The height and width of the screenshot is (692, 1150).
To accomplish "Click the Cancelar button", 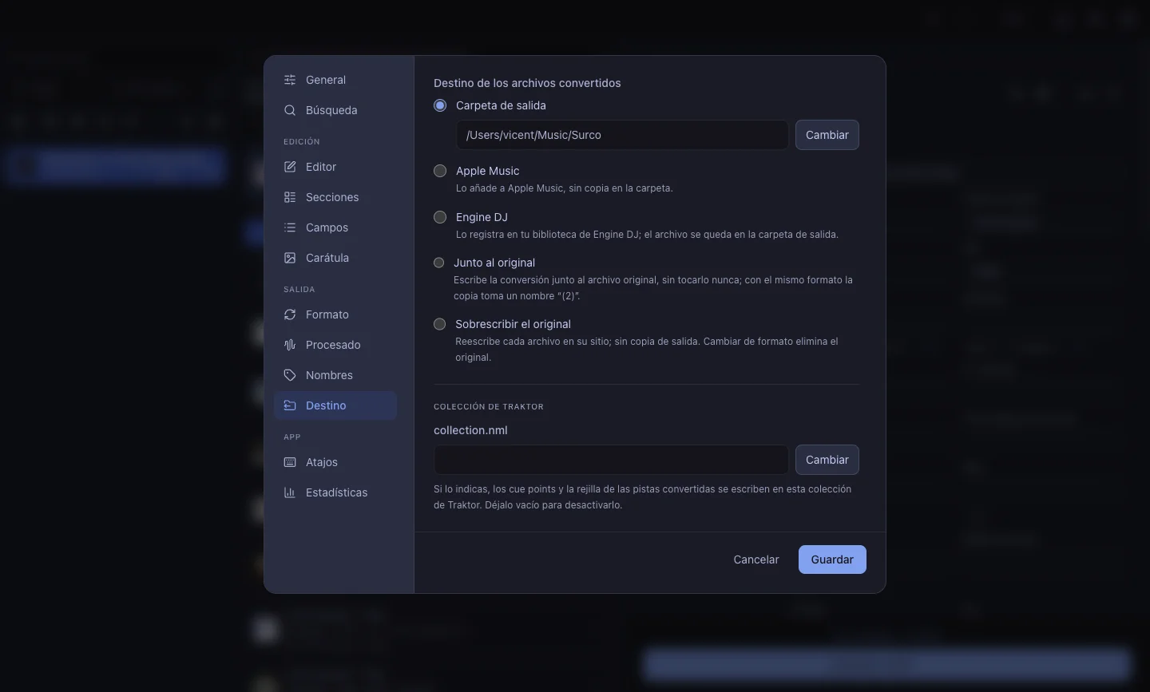I will click(x=756, y=560).
